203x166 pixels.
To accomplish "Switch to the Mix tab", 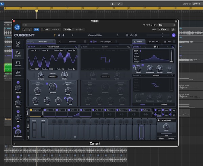I will coord(169,42).
